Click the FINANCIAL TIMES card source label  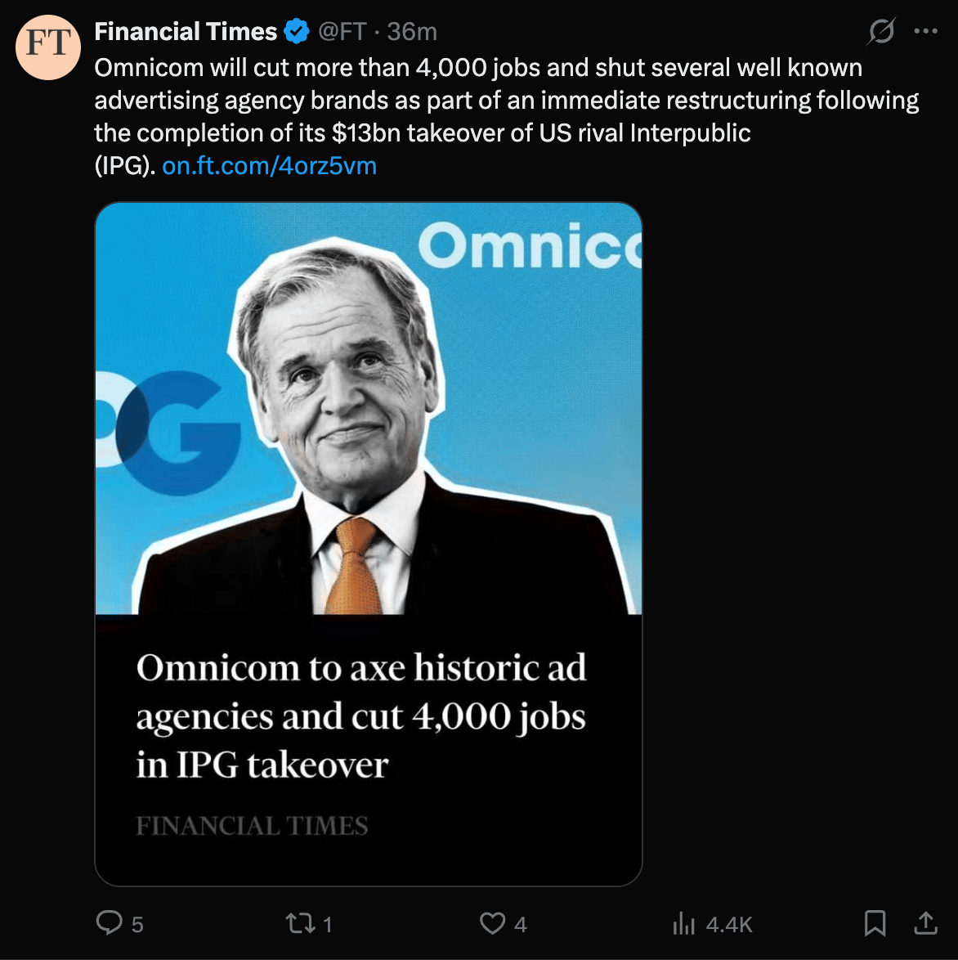(x=252, y=826)
